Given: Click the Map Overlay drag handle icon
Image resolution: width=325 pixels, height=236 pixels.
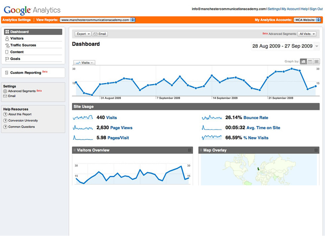Looking at the screenshot, I should (x=201, y=150).
